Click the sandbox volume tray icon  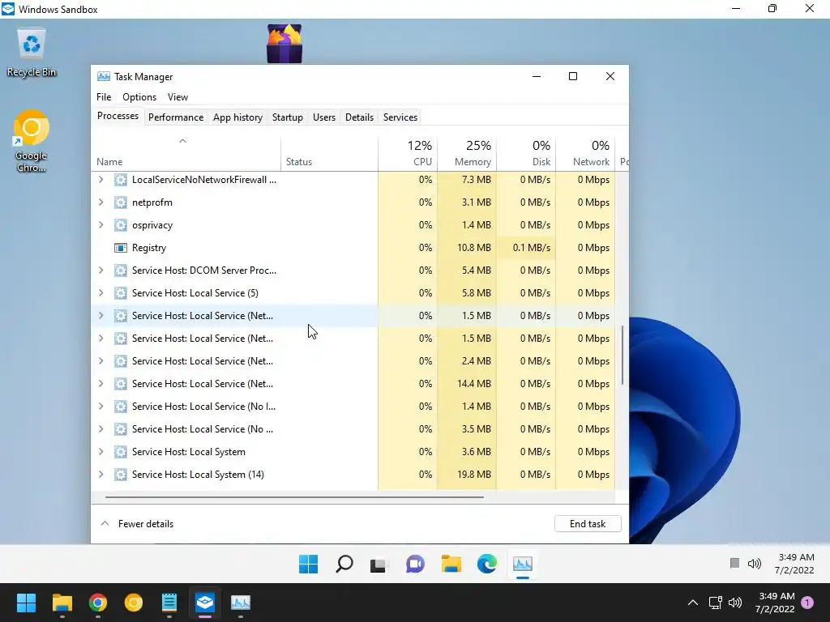point(755,564)
